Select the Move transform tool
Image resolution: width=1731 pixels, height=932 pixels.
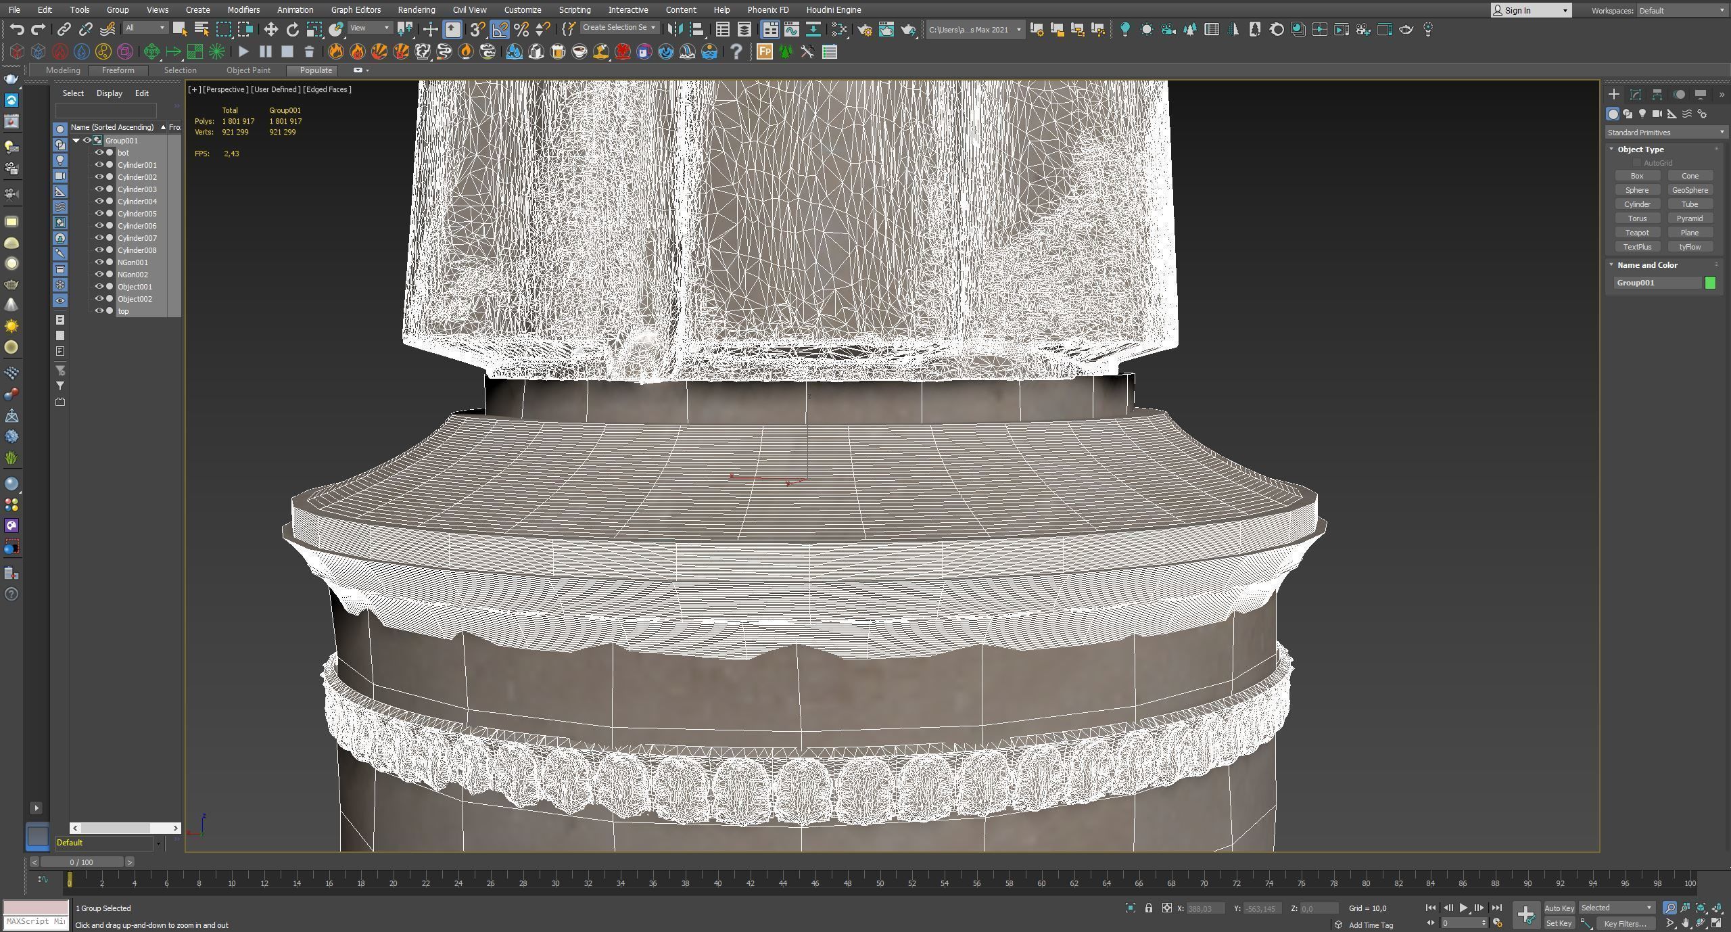[x=270, y=29]
